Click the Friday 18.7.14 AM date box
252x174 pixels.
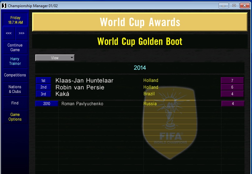pyautogui.click(x=15, y=20)
